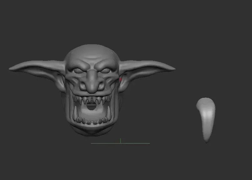
Task: Click the goblin's left eye socket
Action: (78, 71)
